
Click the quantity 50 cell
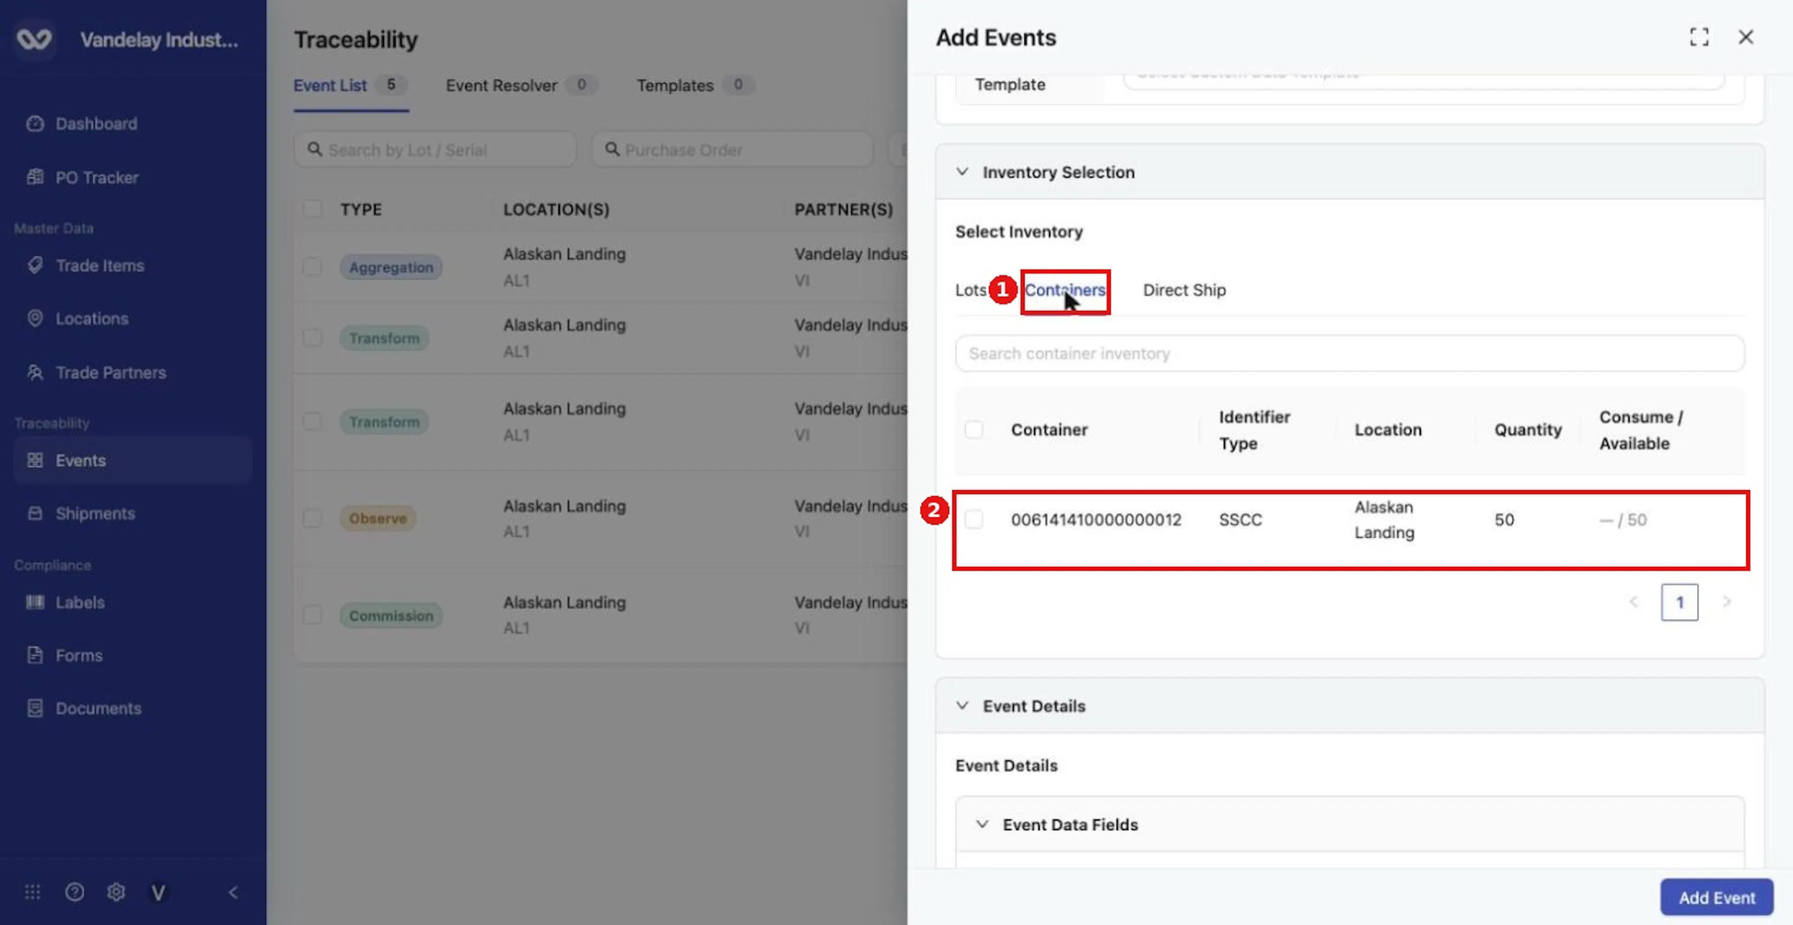pyautogui.click(x=1504, y=520)
